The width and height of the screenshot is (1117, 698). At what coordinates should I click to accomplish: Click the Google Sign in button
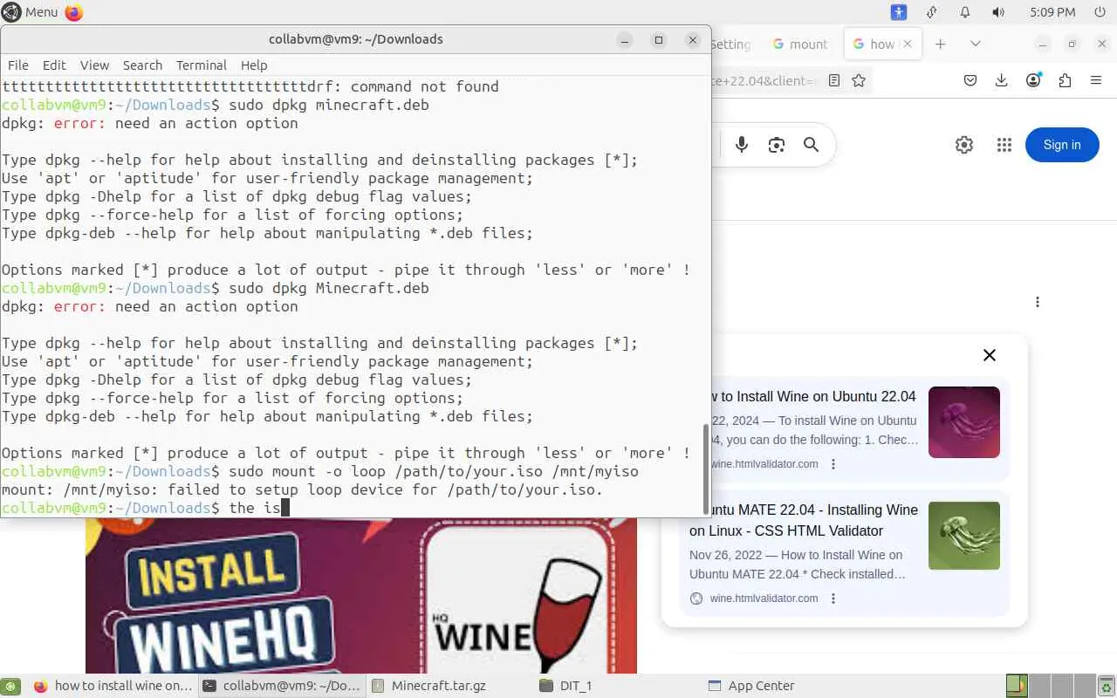tap(1062, 145)
